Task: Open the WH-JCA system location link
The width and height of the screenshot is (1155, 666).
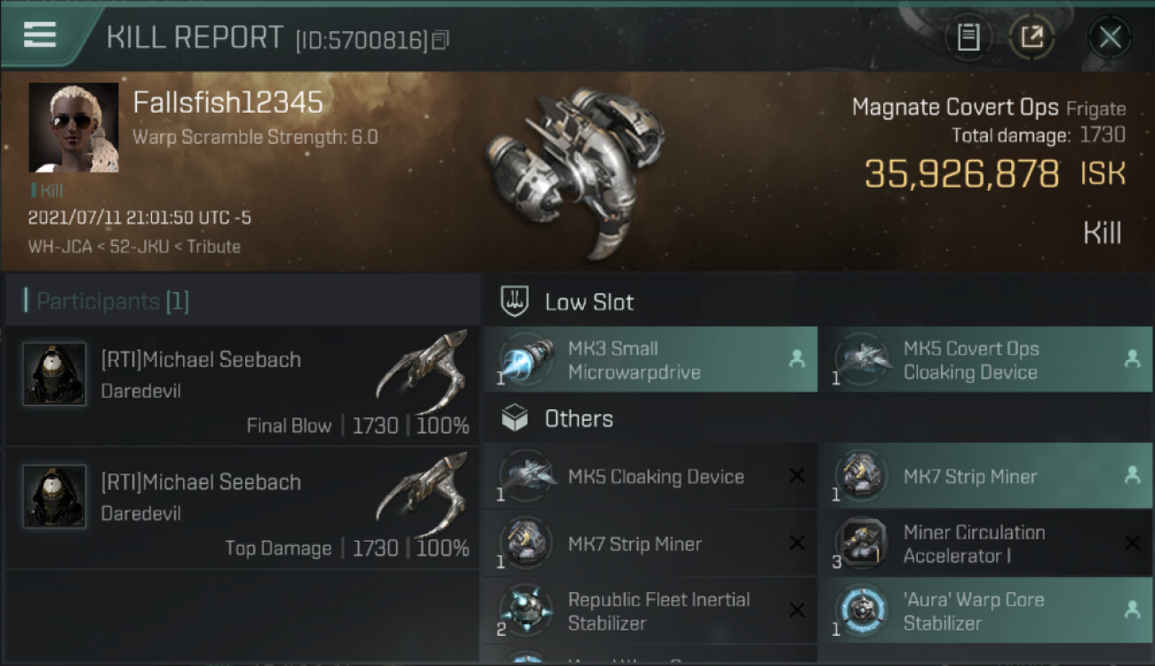Action: 59,247
